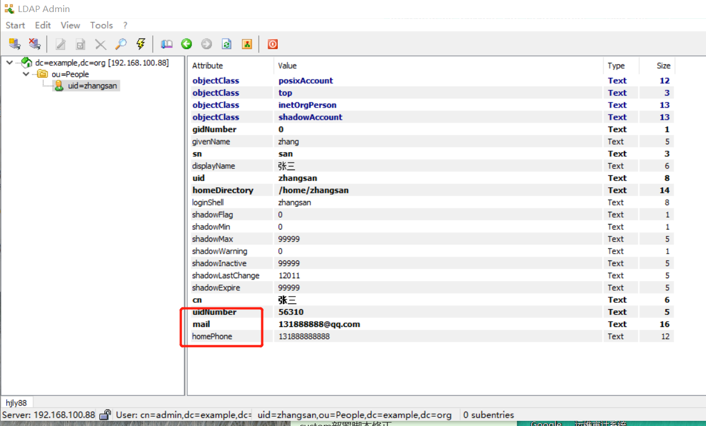This screenshot has height=426, width=706.
Task: Click the green back arrow
Action: 187,44
